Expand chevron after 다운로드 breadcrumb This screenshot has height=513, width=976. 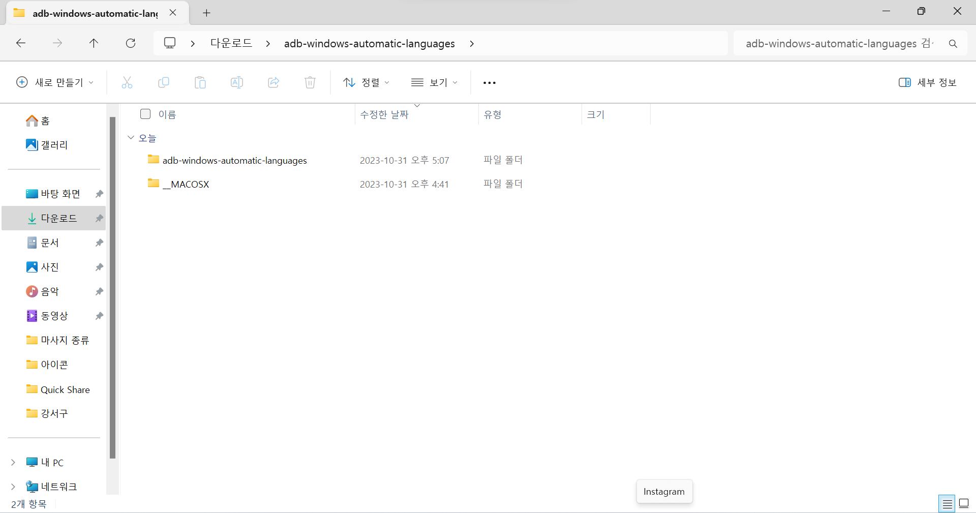click(268, 44)
